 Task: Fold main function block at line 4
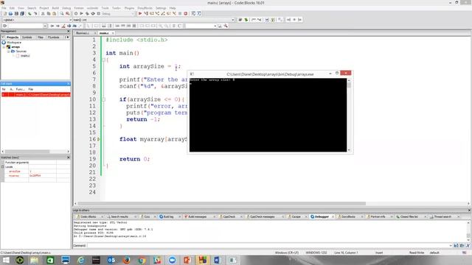pos(103,60)
